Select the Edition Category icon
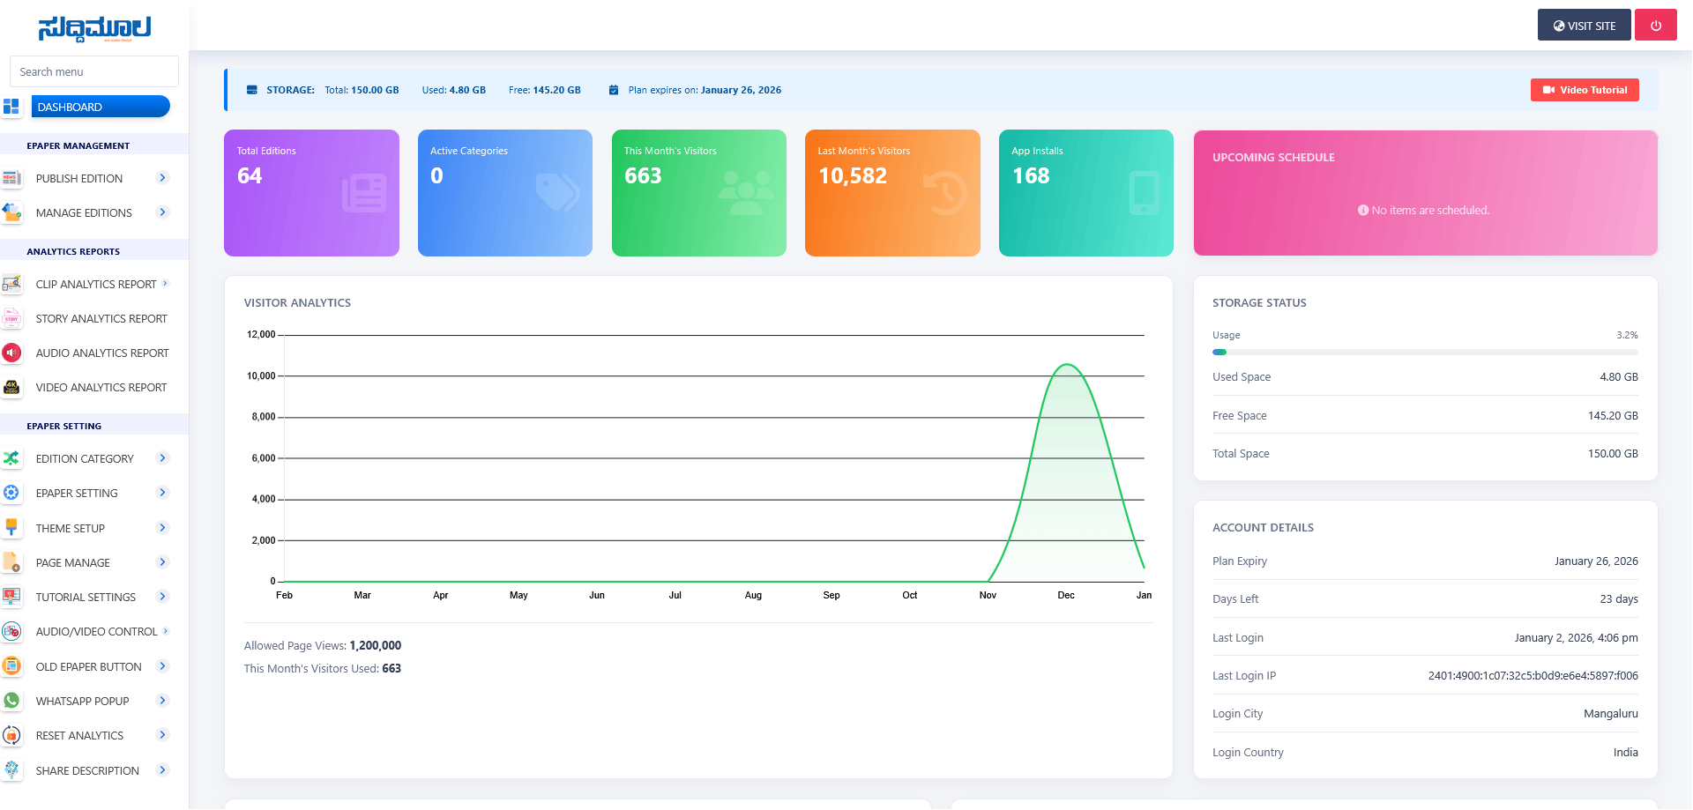This screenshot has width=1693, height=810. click(x=12, y=458)
